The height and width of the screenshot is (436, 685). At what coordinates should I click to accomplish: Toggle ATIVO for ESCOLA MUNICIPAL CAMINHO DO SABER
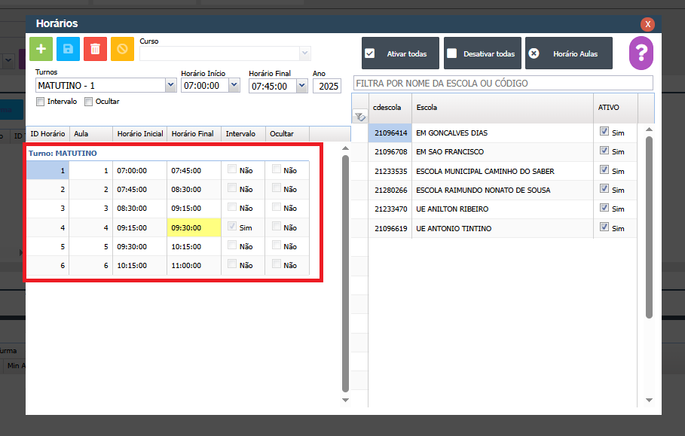(x=604, y=169)
